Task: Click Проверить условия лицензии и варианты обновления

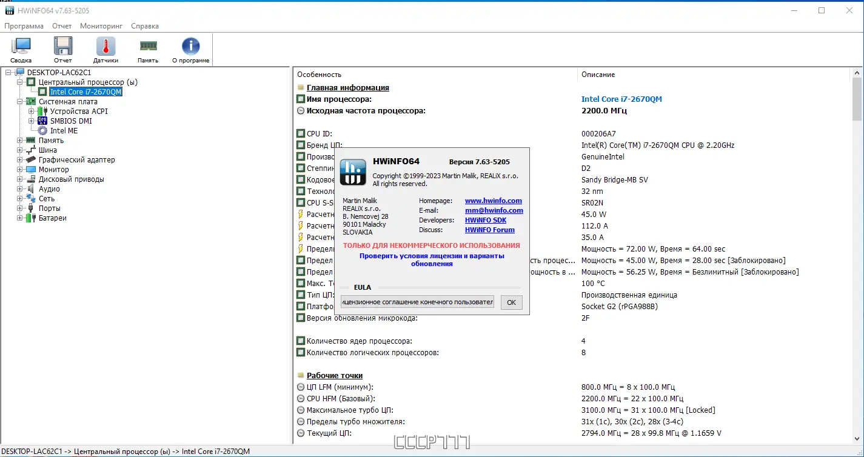Action: click(432, 259)
